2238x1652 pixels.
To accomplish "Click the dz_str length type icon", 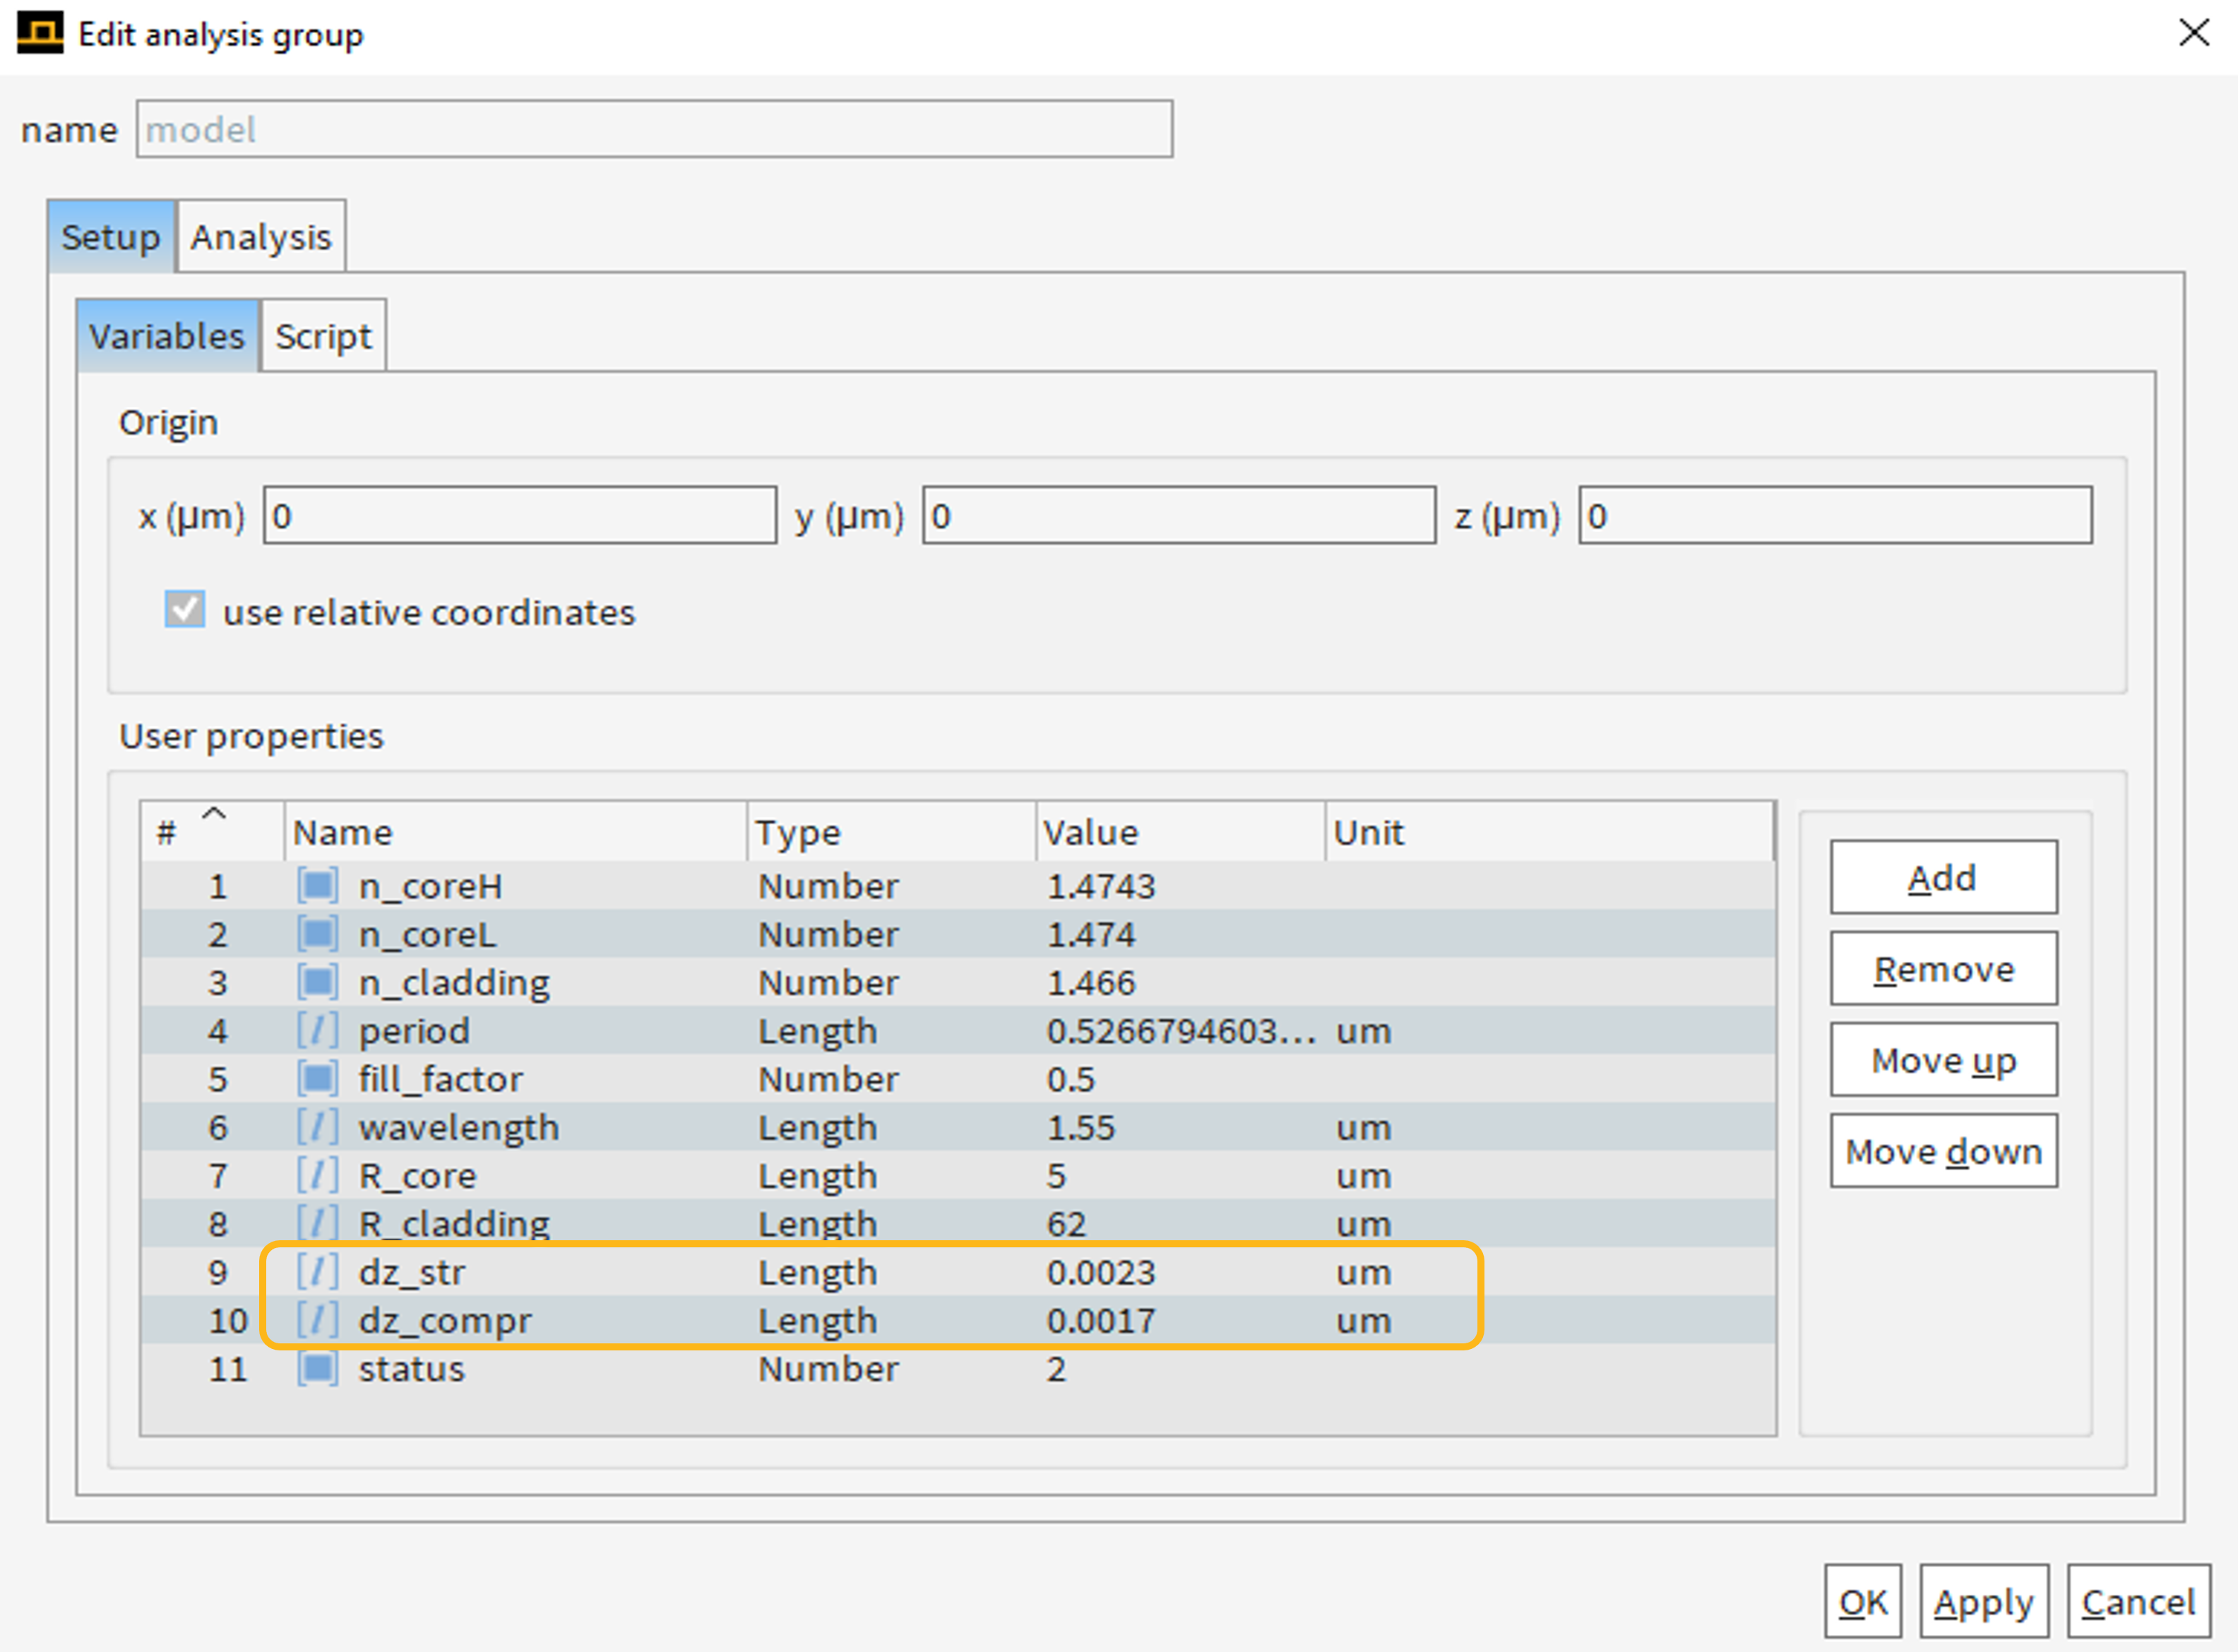I will [317, 1272].
